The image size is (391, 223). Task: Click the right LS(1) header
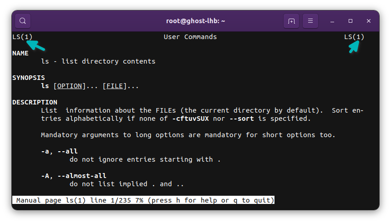(x=354, y=37)
